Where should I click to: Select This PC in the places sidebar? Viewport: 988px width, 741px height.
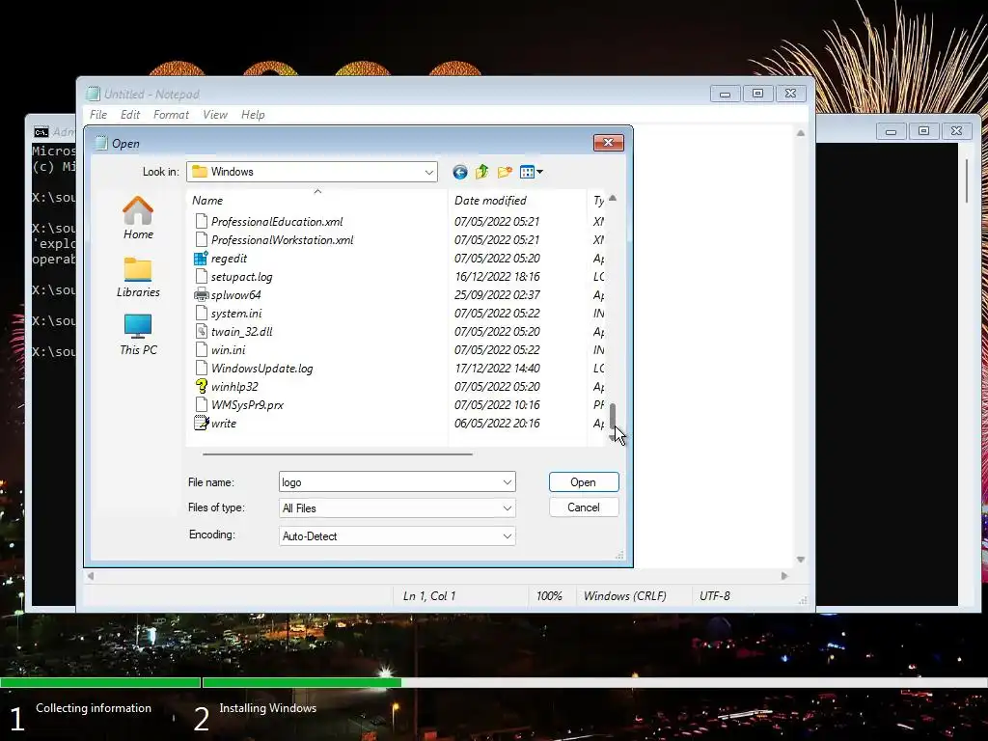pyautogui.click(x=138, y=335)
